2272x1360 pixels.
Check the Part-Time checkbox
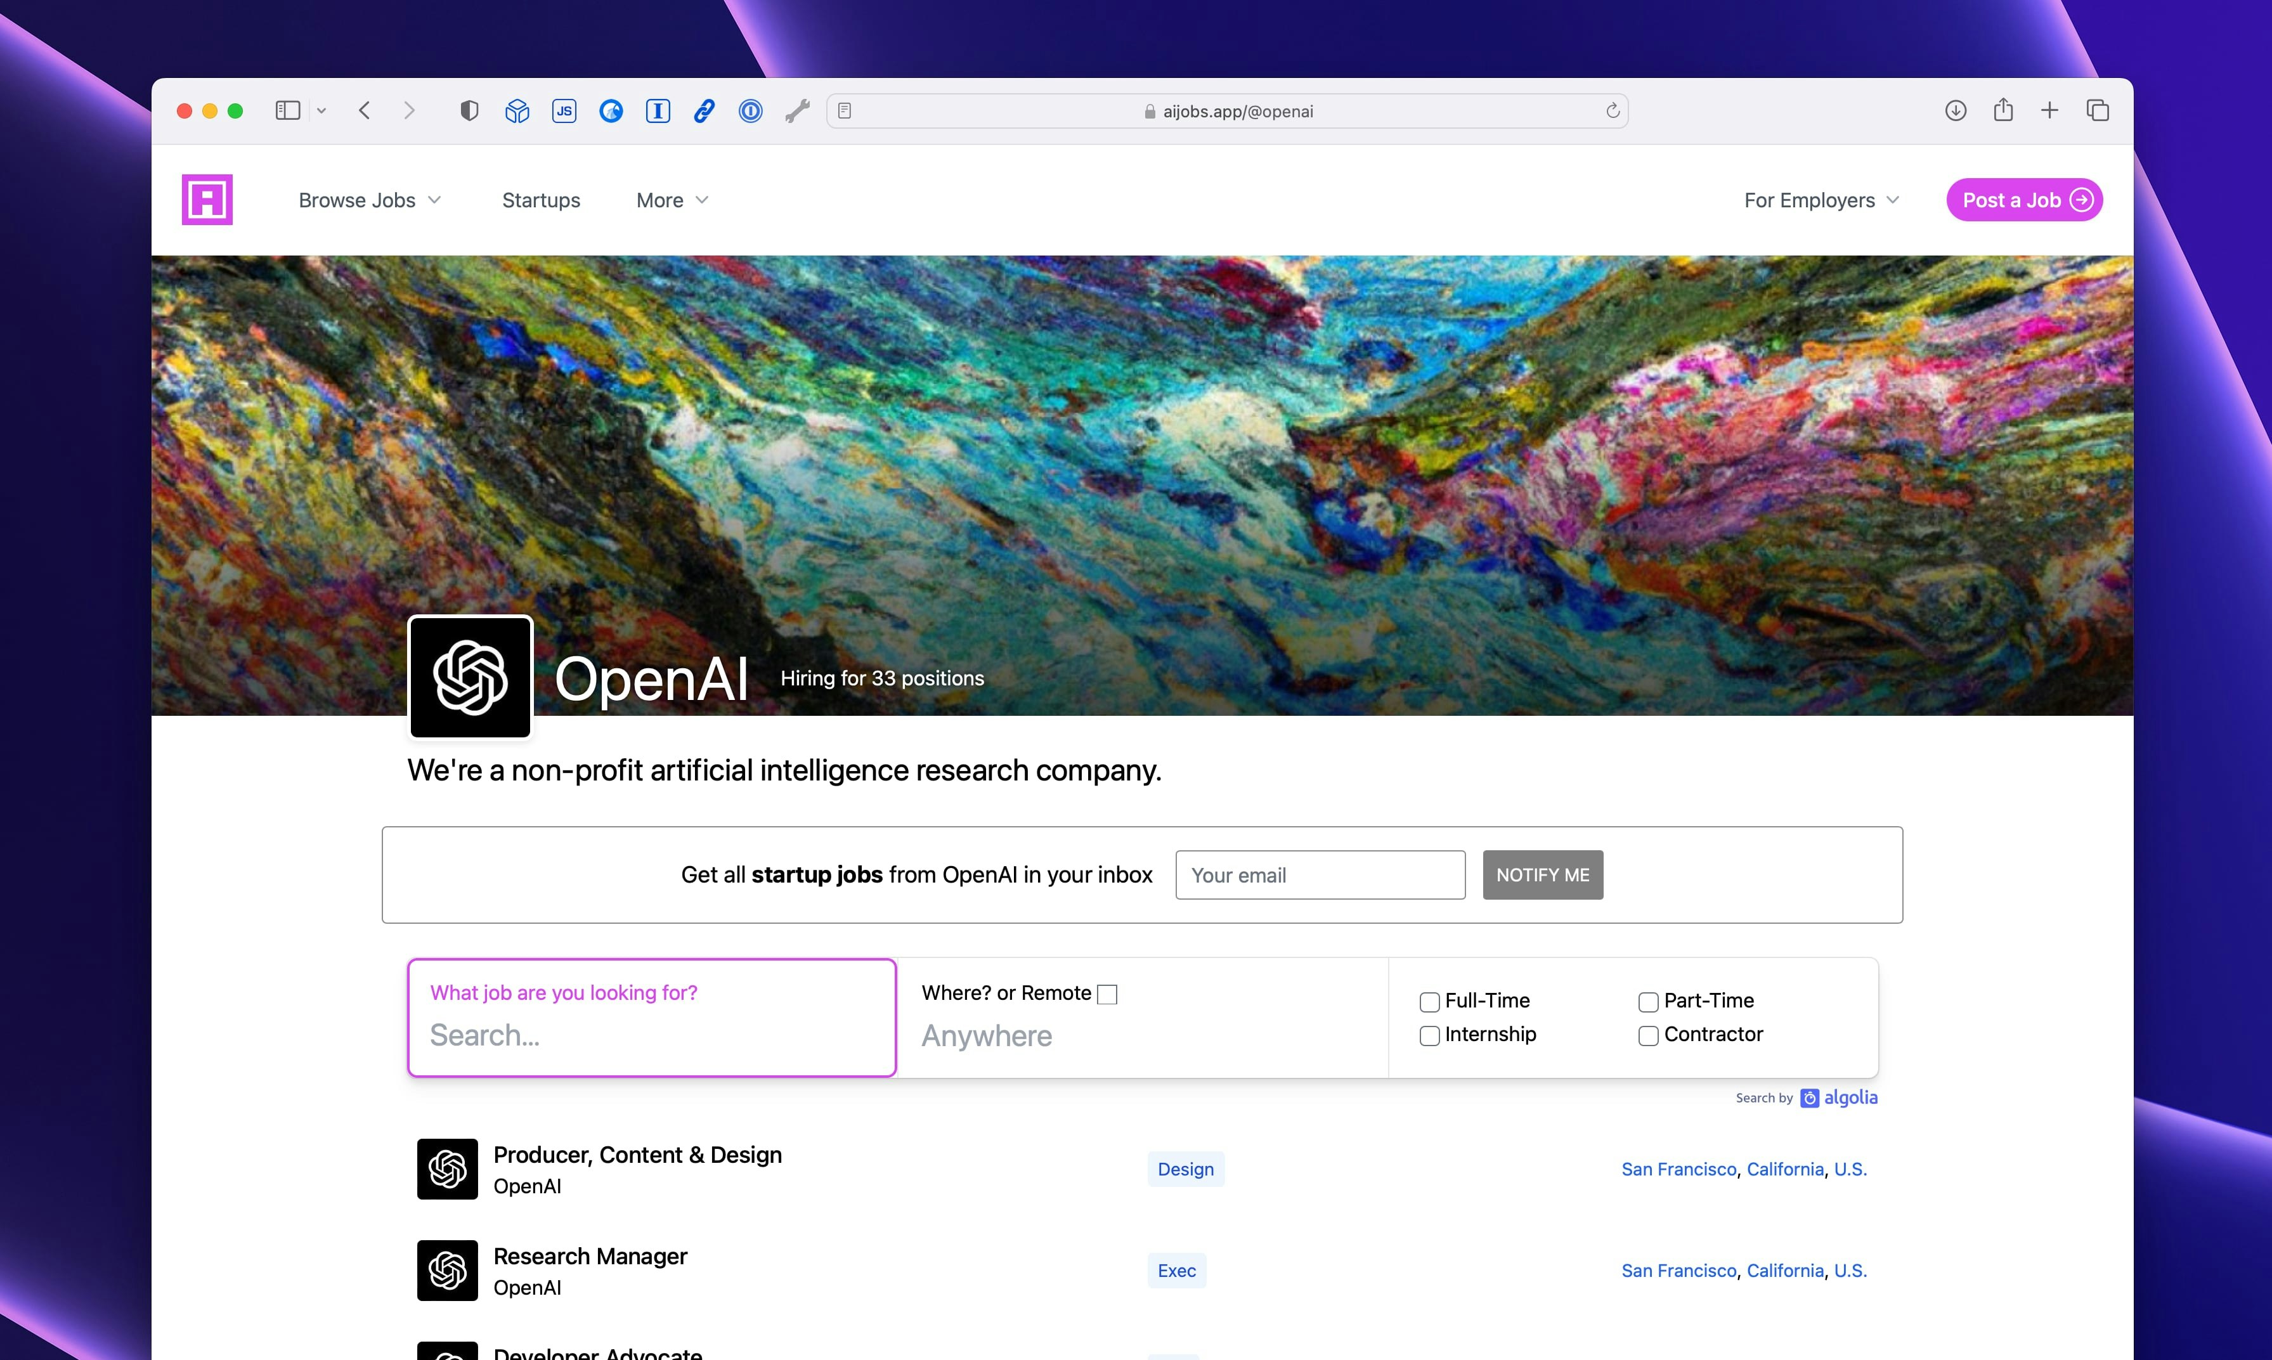(x=1649, y=1002)
